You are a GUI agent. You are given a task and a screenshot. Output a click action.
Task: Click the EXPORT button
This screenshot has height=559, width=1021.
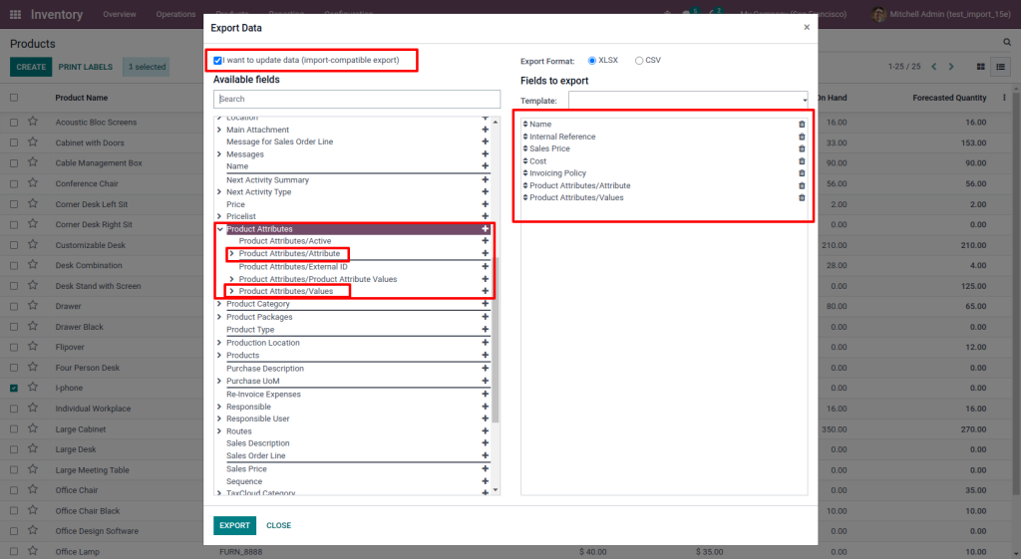tap(234, 525)
